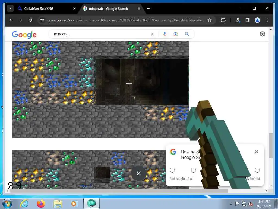This screenshot has height=209, width=278.
Task: Go to Google home via logo
Action: [24, 35]
